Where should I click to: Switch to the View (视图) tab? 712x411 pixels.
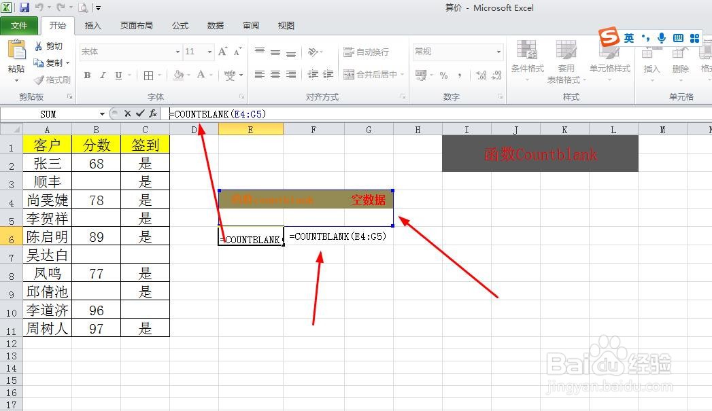pyautogui.click(x=286, y=25)
